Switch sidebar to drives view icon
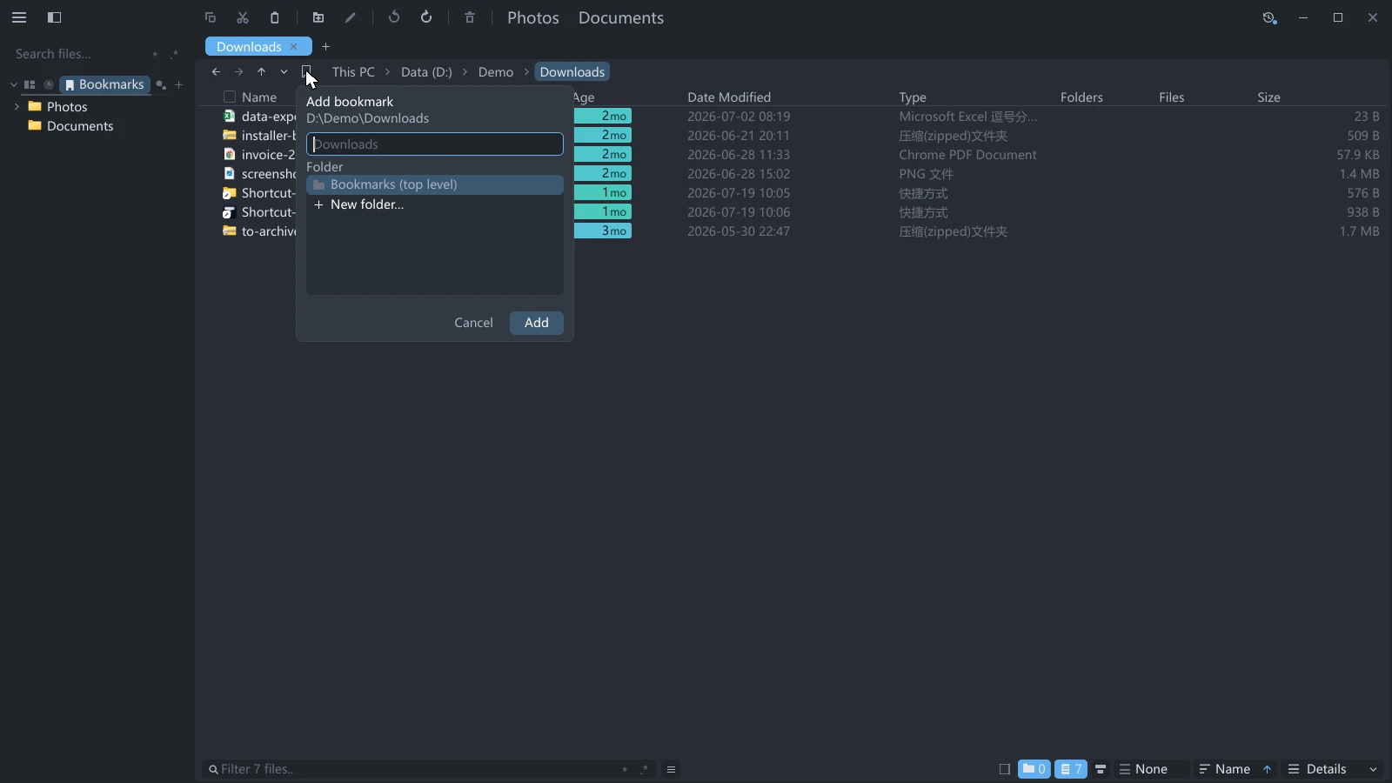This screenshot has height=783, width=1392. click(x=30, y=84)
